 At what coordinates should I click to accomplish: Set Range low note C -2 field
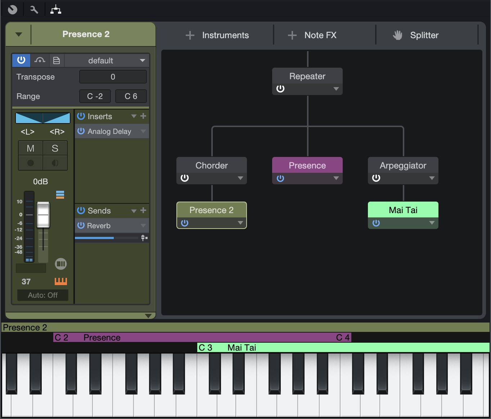point(95,96)
